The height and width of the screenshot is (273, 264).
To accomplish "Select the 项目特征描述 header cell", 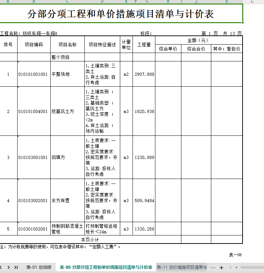I will click(102, 45).
